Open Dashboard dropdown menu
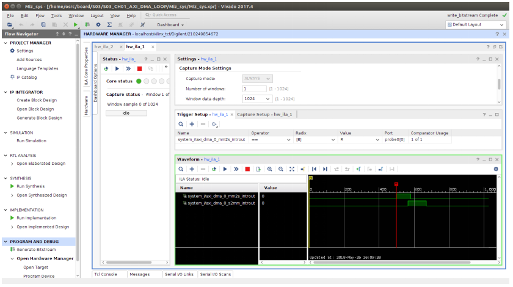Viewport: 513px width, 287px height. 170,25
